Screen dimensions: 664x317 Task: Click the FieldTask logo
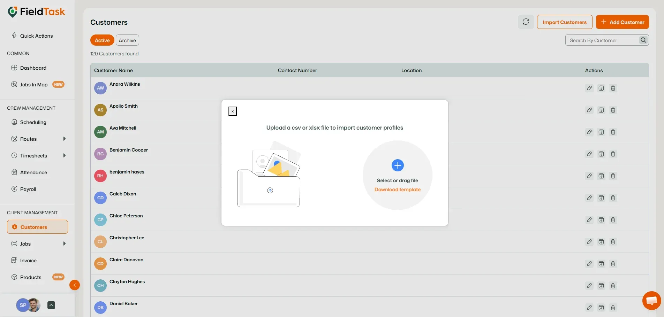click(36, 12)
